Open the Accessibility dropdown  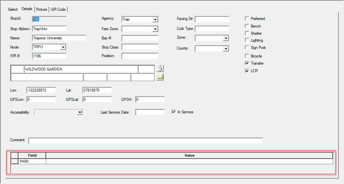[80, 112]
